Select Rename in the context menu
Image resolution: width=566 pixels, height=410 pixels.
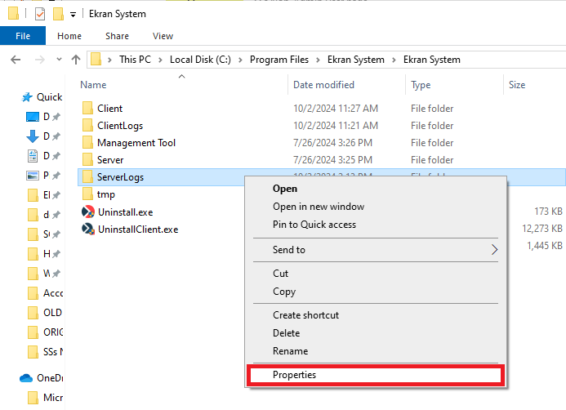[290, 351]
